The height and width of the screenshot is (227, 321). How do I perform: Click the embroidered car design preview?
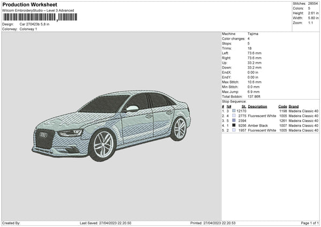pos(111,126)
